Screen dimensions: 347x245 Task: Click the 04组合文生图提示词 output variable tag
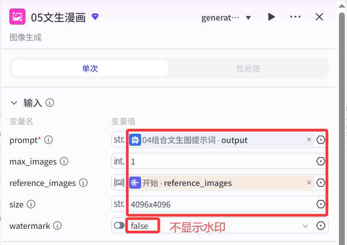222,140
